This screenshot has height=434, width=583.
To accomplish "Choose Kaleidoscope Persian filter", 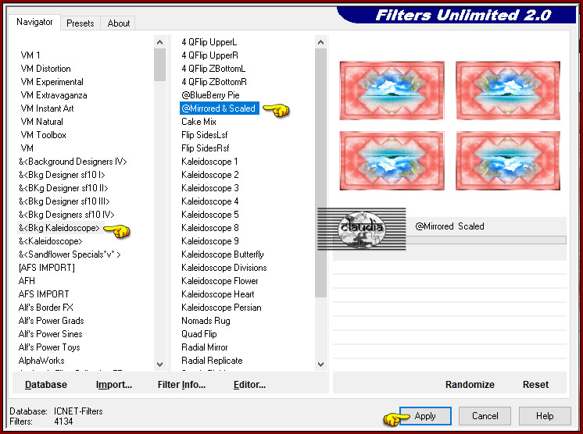I will 222,308.
